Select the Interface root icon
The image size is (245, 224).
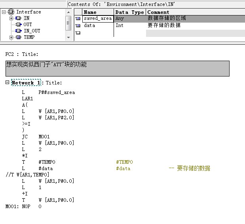(x=11, y=12)
